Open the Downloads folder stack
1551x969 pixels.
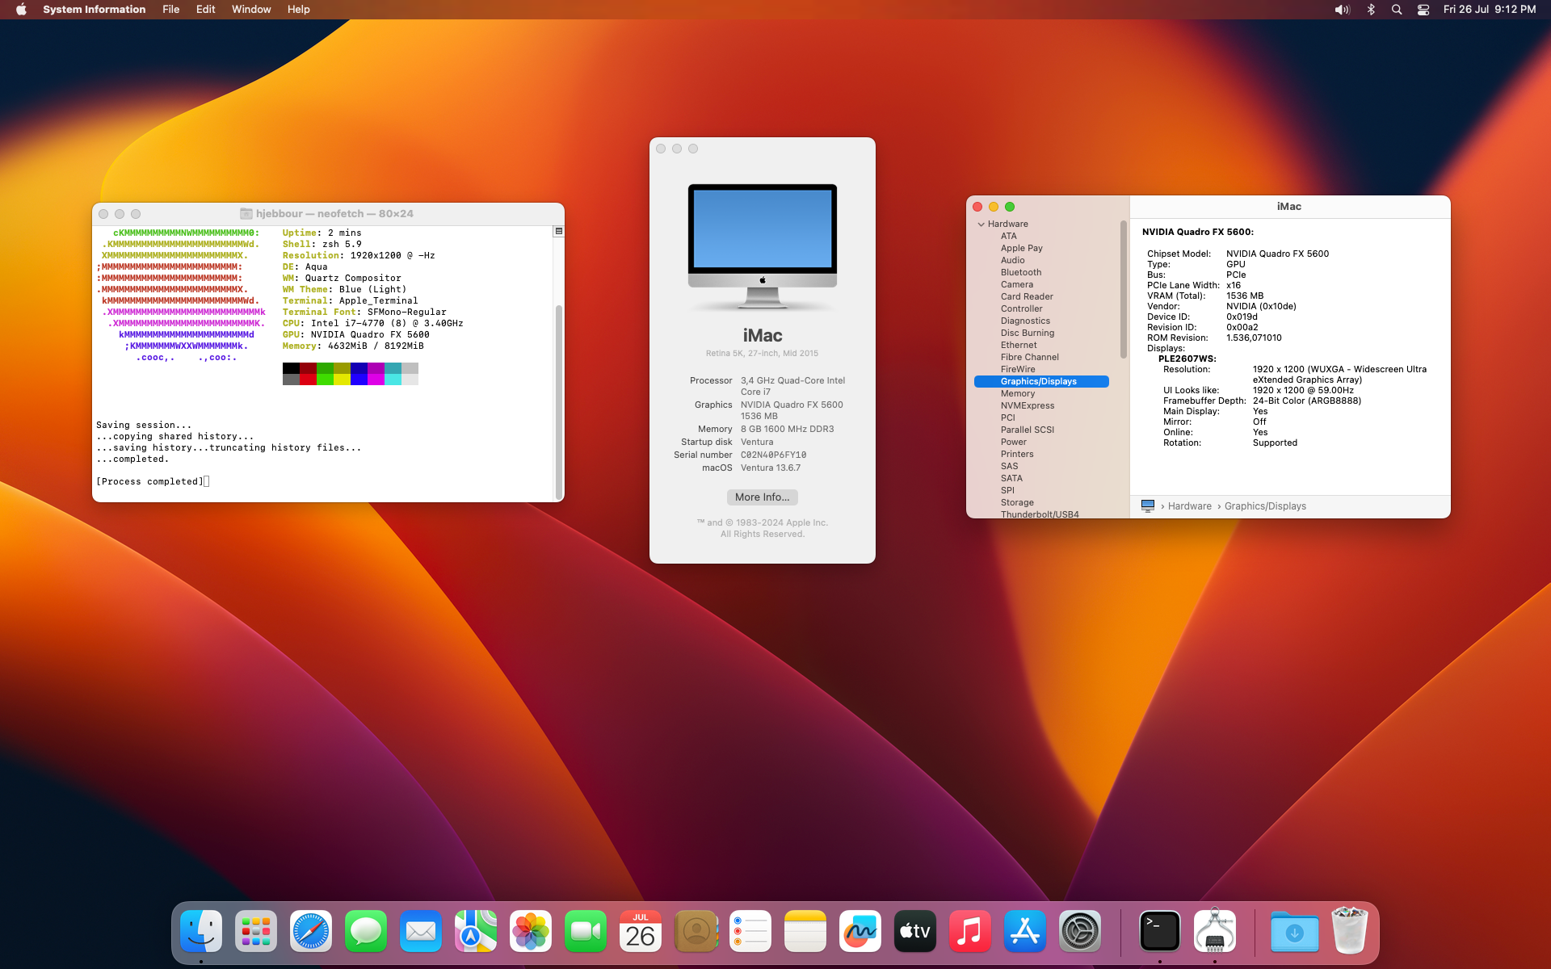coord(1294,931)
